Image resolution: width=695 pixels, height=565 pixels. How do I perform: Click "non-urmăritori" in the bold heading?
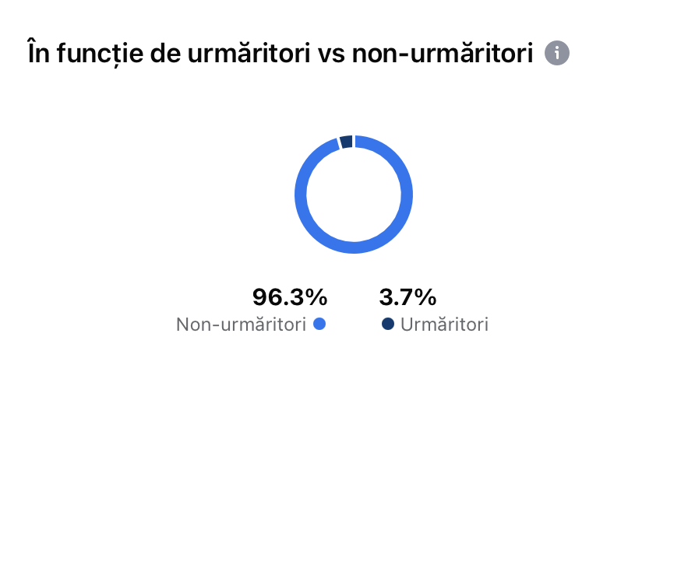pyautogui.click(x=443, y=53)
